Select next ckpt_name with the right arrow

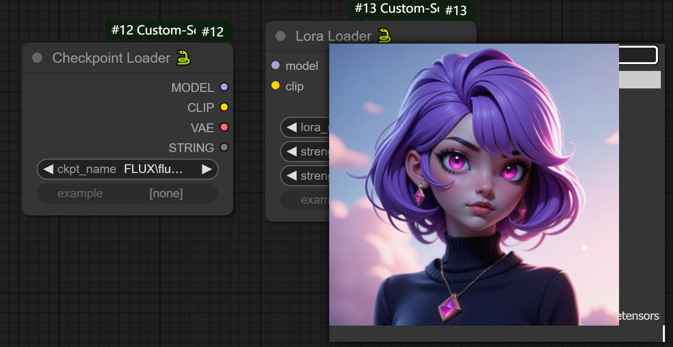coord(207,169)
